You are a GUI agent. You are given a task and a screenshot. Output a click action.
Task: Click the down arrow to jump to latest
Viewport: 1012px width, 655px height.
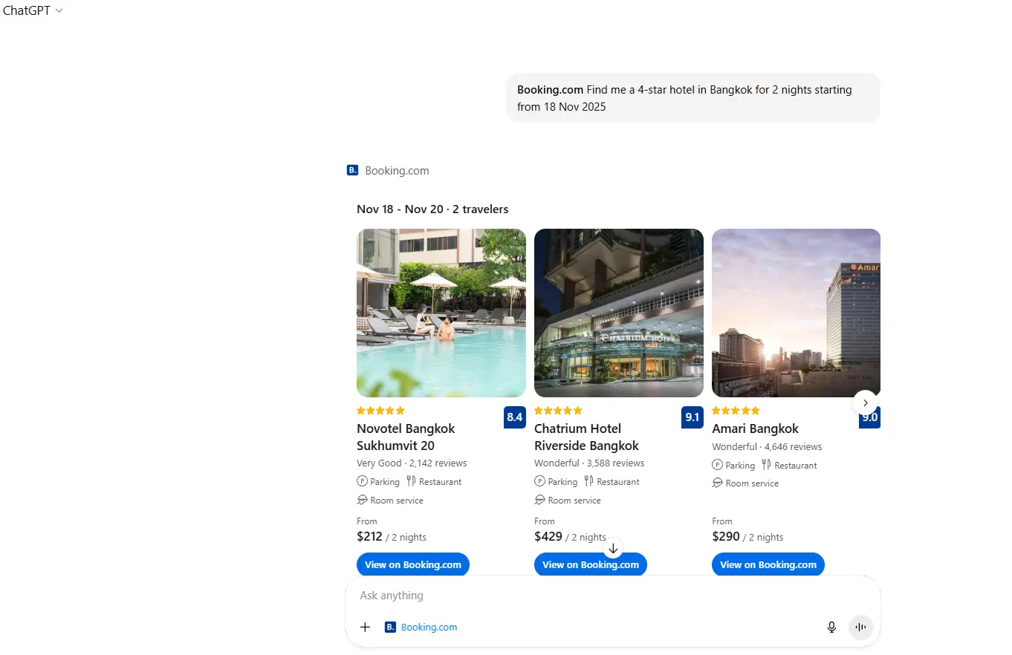613,548
